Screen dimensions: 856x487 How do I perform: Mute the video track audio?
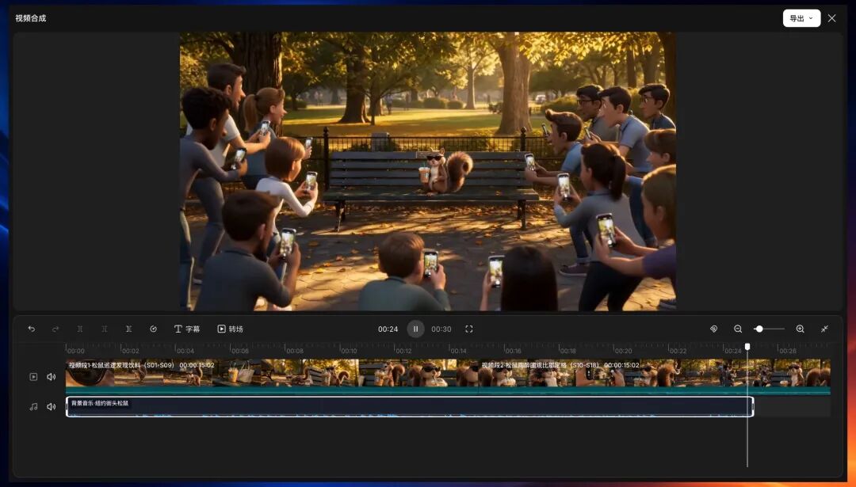click(52, 377)
